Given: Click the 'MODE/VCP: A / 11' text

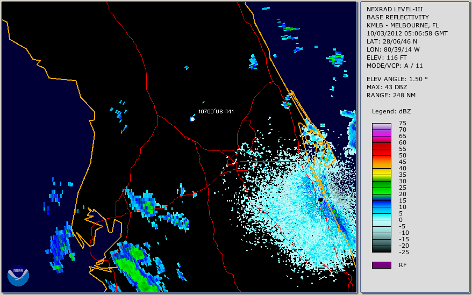Looking at the screenshot, I should point(395,66).
